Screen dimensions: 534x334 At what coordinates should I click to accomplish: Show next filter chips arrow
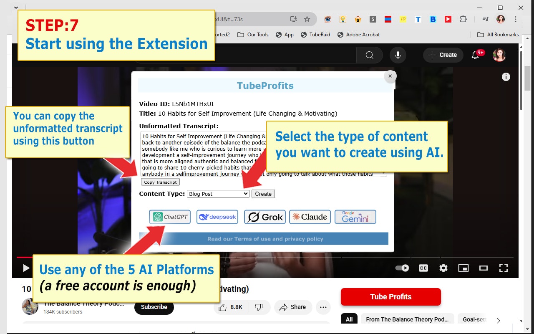click(498, 321)
